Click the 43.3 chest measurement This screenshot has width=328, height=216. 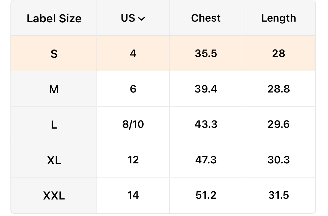[206, 125]
